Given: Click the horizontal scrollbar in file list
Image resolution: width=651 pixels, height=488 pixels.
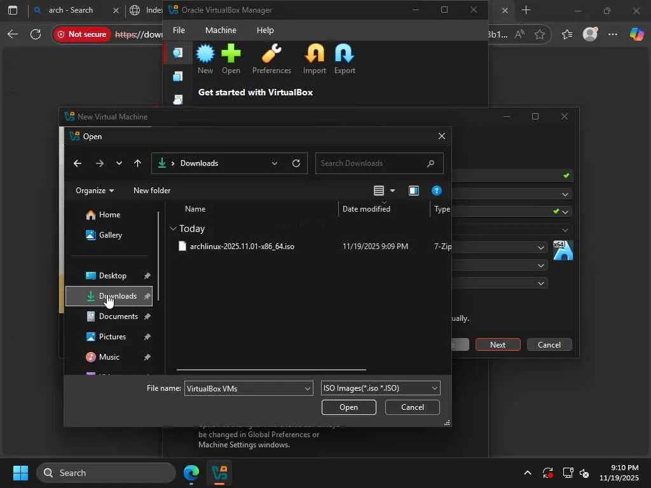Looking at the screenshot, I should (x=271, y=369).
